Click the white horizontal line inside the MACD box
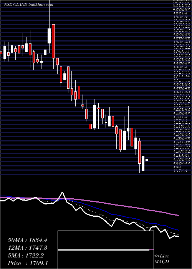 [104, 250]
